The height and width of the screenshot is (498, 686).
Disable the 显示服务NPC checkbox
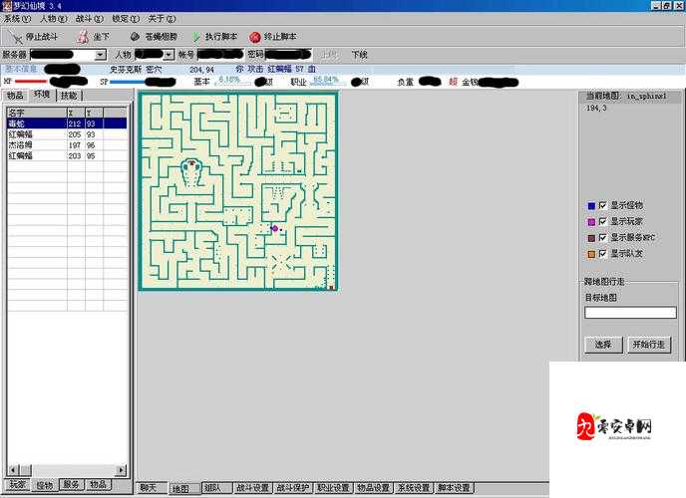tap(602, 238)
